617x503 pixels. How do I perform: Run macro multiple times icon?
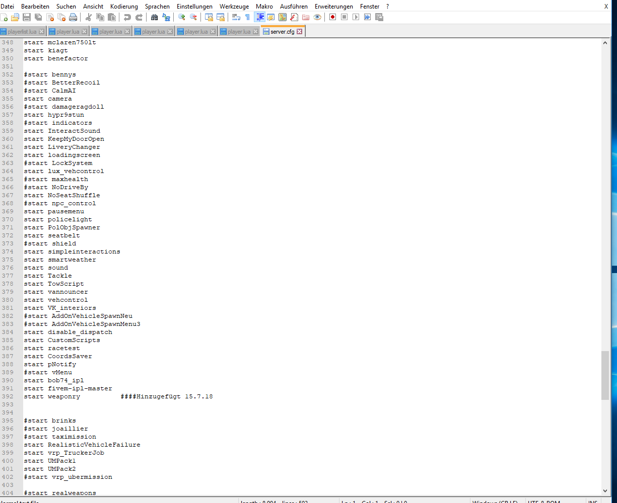[x=368, y=17]
